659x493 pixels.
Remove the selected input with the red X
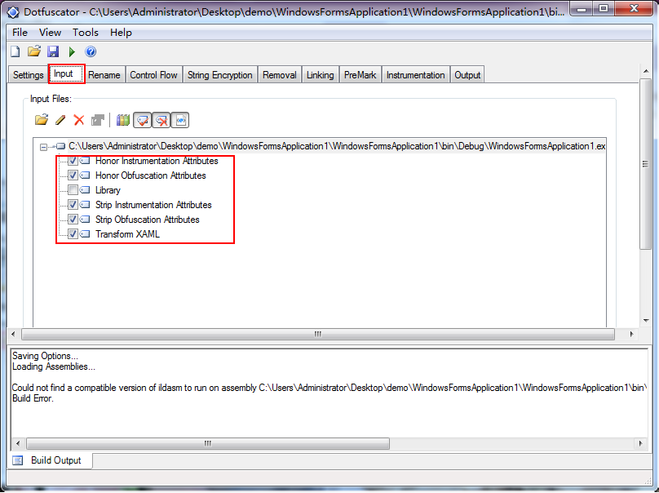79,120
